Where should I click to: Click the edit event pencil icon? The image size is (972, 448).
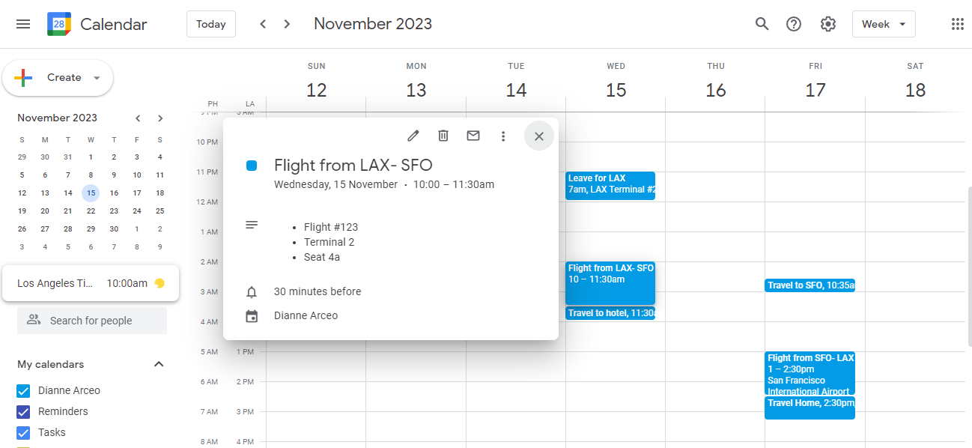[413, 136]
